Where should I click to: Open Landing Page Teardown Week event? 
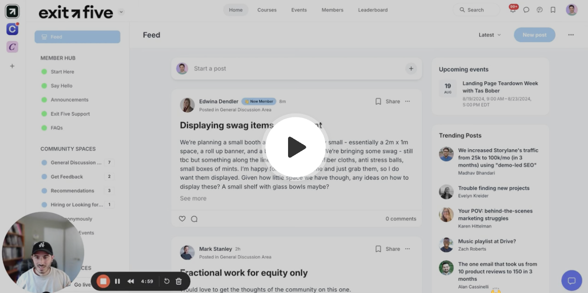(500, 87)
